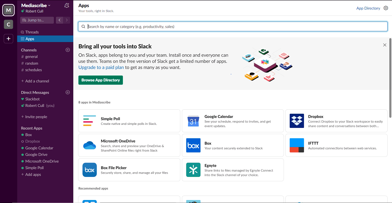Switch to the Mediascribe workspace icon M

click(8, 10)
